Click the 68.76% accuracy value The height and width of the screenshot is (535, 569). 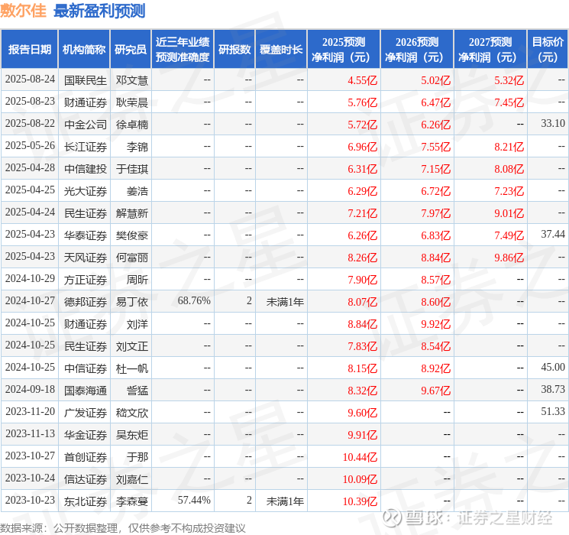tap(194, 300)
